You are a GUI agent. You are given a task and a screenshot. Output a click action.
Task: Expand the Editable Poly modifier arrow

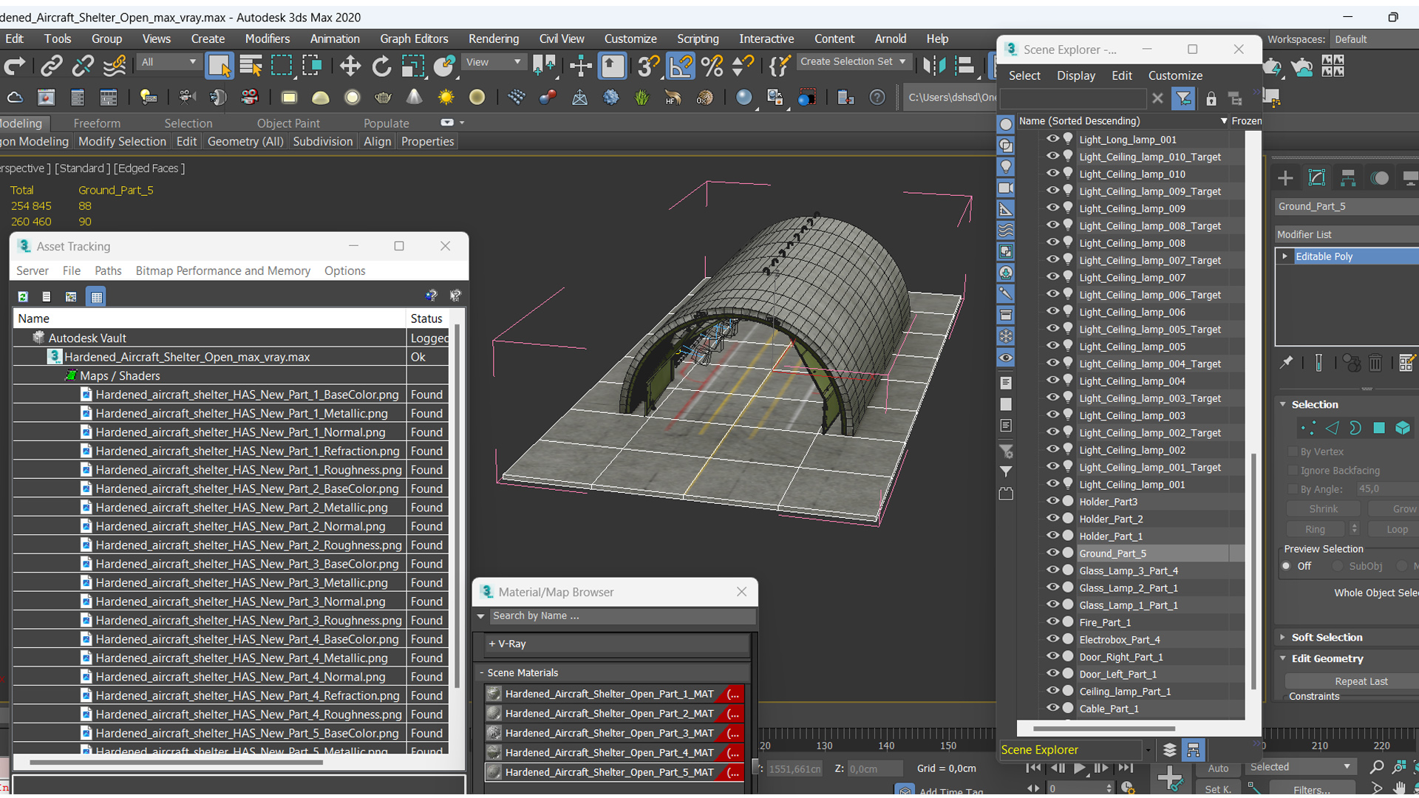1285,256
